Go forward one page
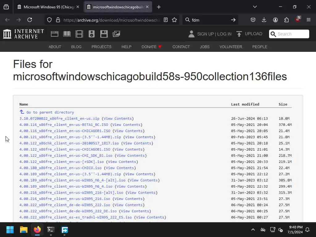 19,20
